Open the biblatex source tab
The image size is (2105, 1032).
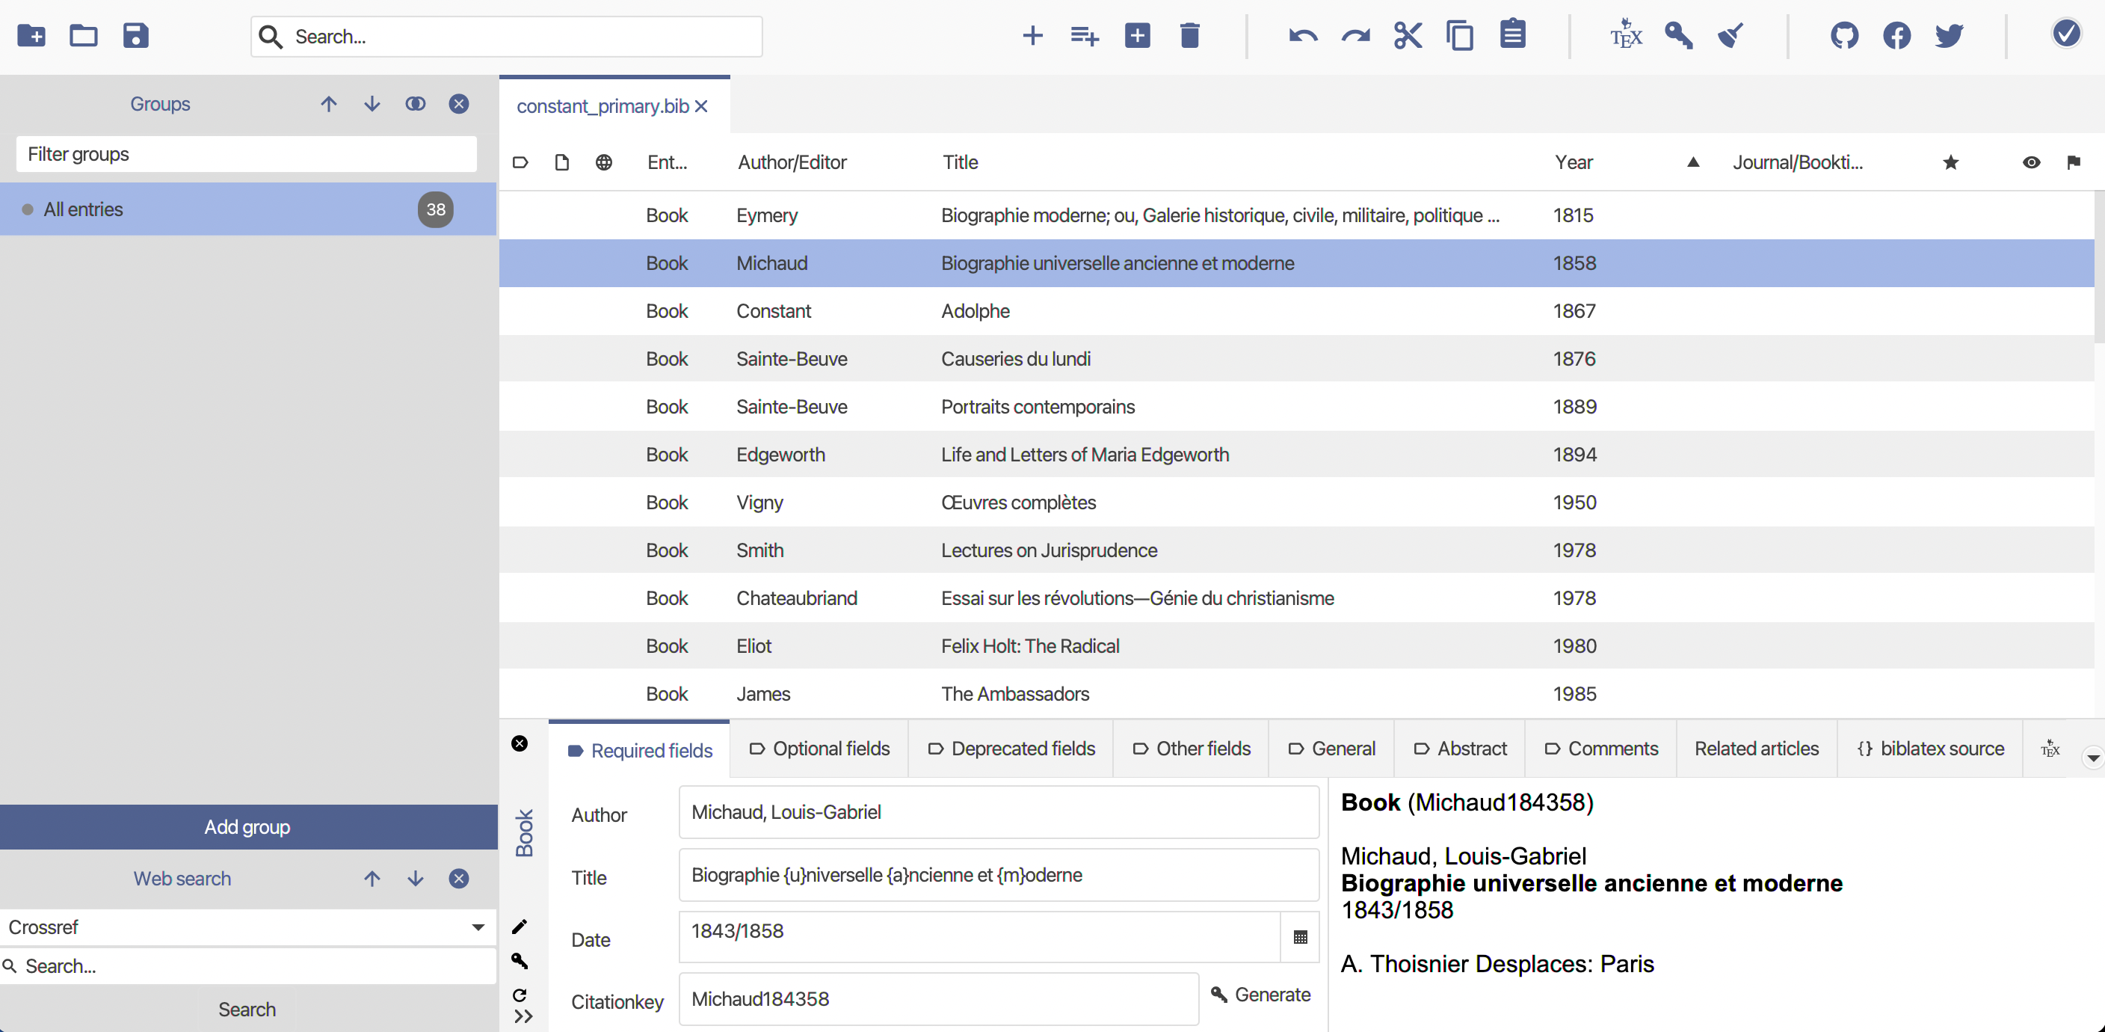coord(1930,749)
